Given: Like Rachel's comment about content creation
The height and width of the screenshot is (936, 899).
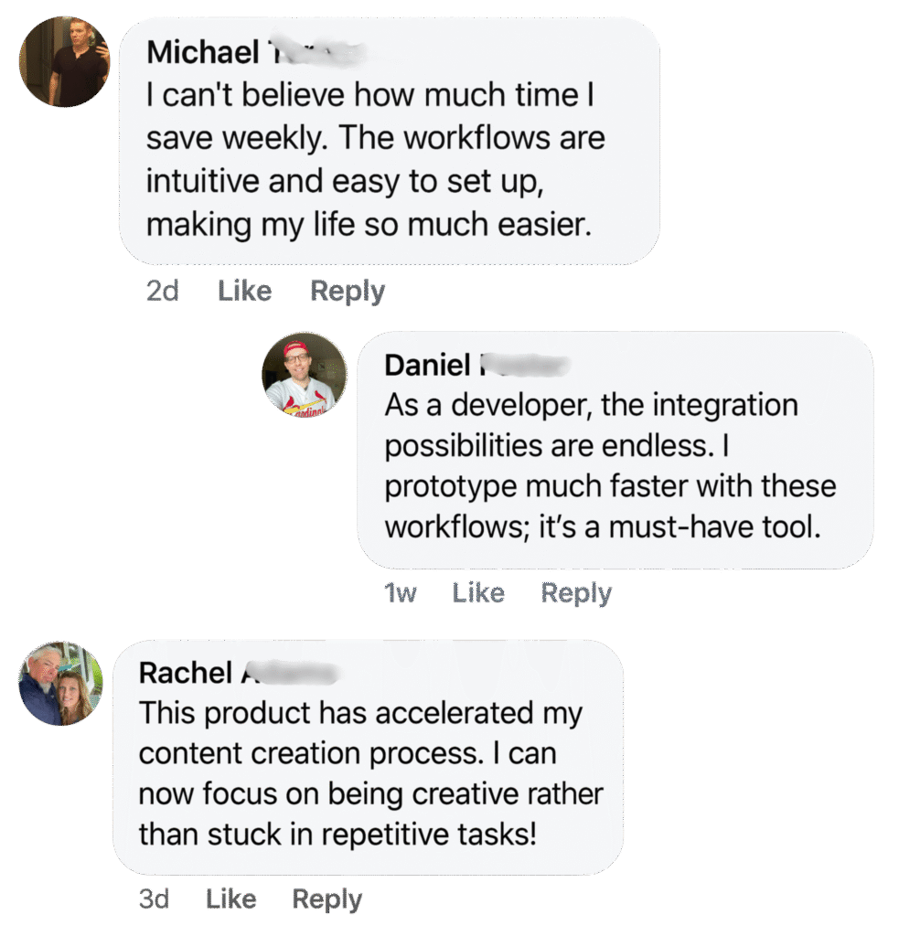Looking at the screenshot, I should 231,899.
